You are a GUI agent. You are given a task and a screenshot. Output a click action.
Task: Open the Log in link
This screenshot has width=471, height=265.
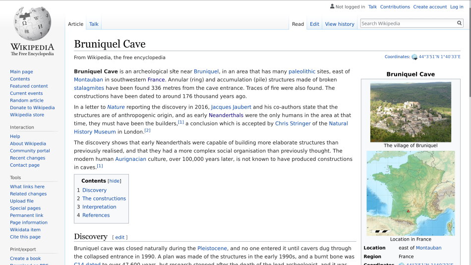click(x=457, y=6)
